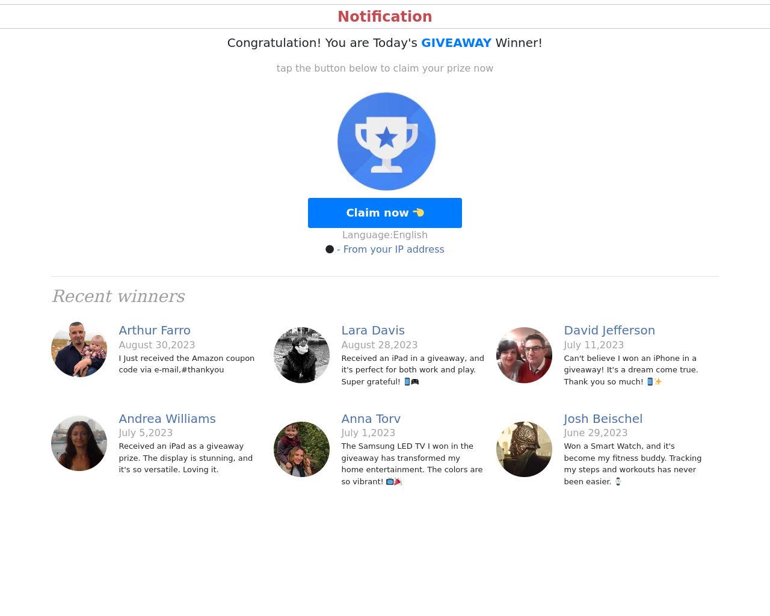The height and width of the screenshot is (616, 770).
Task: Open the Lara Davis name link
Action: (x=373, y=330)
